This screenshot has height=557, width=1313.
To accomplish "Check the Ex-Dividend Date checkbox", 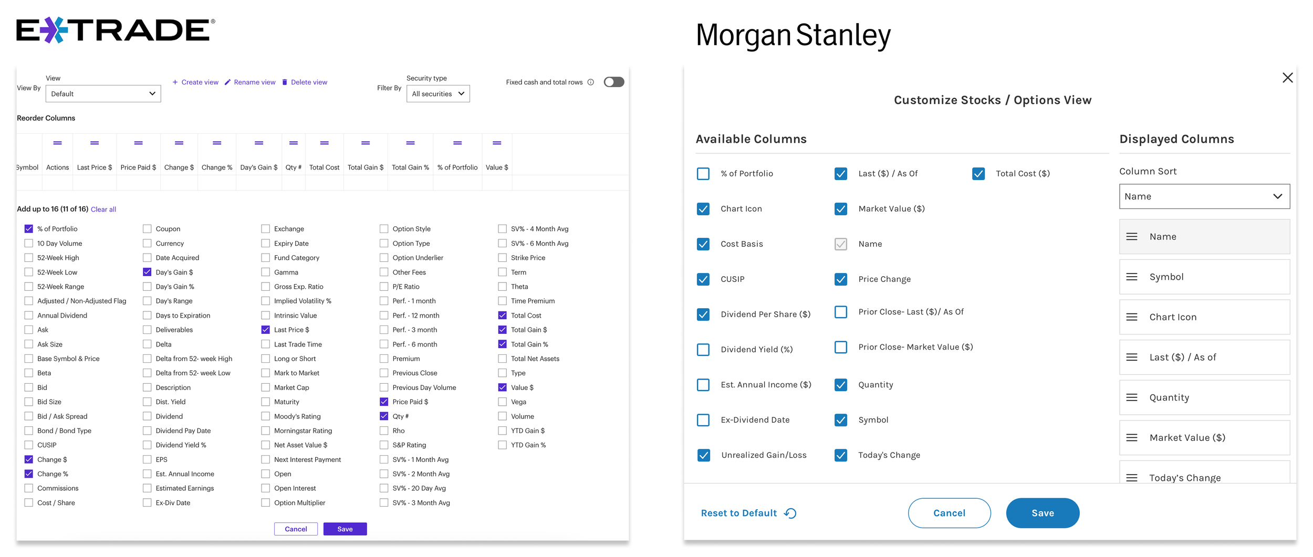I will click(703, 420).
